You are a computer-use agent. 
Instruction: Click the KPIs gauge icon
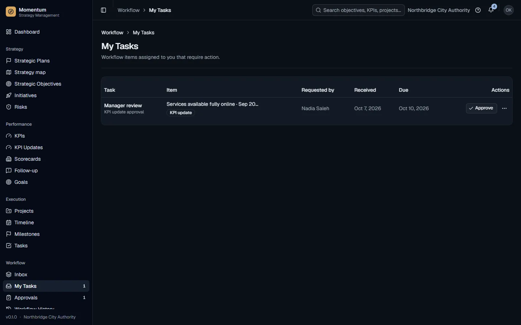9,136
